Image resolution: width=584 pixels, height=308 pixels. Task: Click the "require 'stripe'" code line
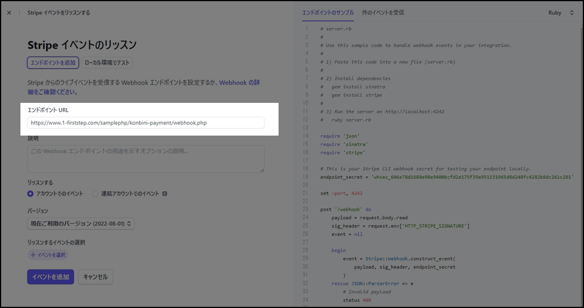click(343, 153)
